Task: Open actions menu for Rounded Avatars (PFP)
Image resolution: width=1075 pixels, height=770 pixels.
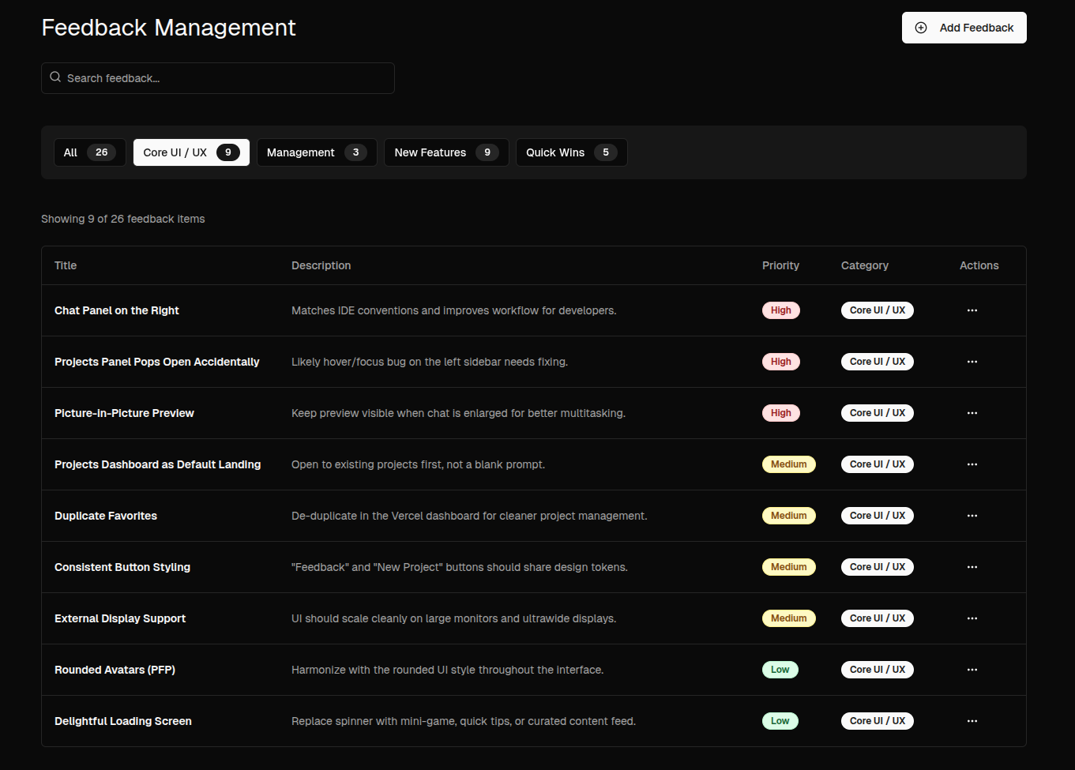Action: [x=972, y=669]
